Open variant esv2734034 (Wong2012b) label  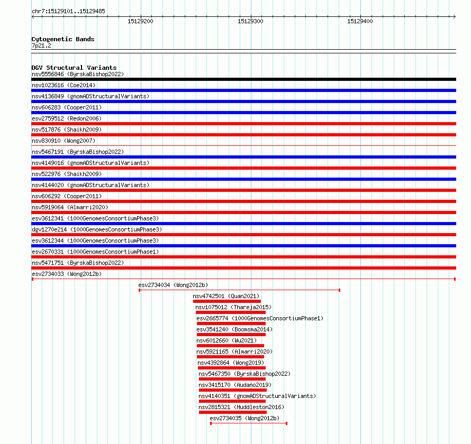click(x=173, y=285)
